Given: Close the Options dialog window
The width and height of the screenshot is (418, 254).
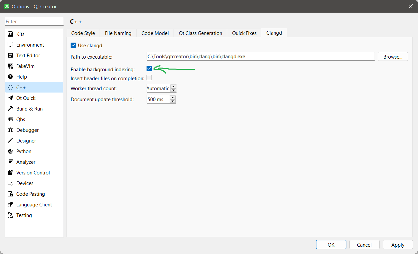Looking at the screenshot, I should point(411,6).
